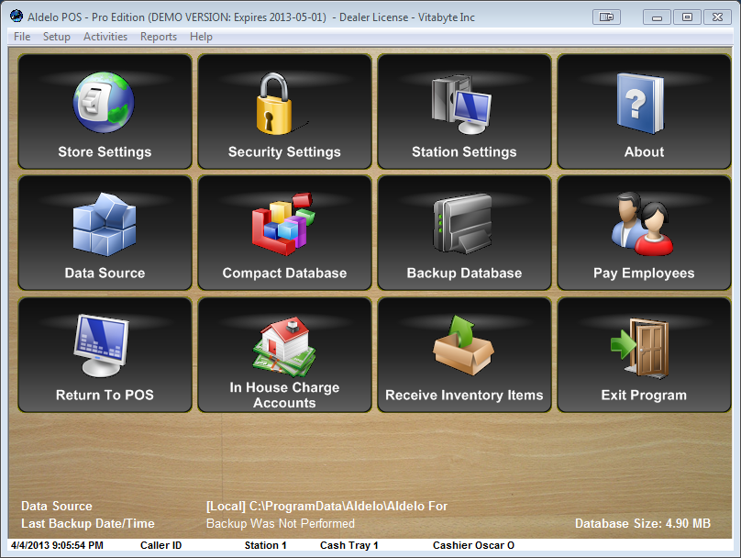
Task: Click Receive Inventory Items box icon
Action: coord(463,345)
